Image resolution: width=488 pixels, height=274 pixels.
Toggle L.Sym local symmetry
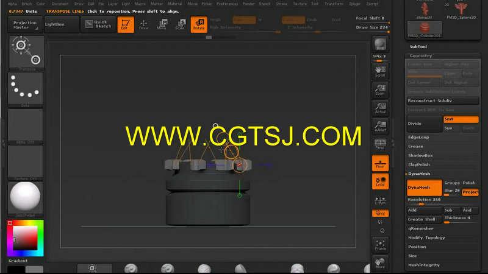click(380, 200)
